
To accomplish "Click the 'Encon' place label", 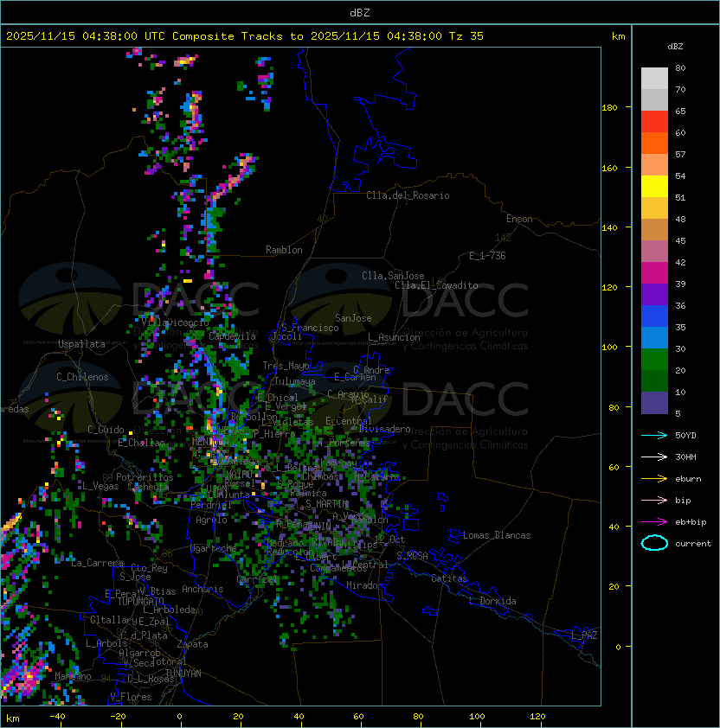I will pos(519,219).
